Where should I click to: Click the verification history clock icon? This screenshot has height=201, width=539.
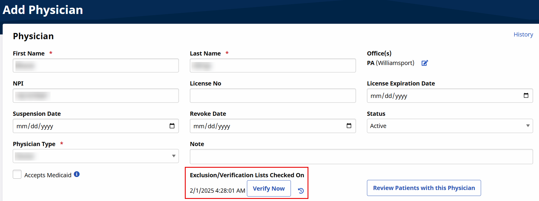[301, 191]
